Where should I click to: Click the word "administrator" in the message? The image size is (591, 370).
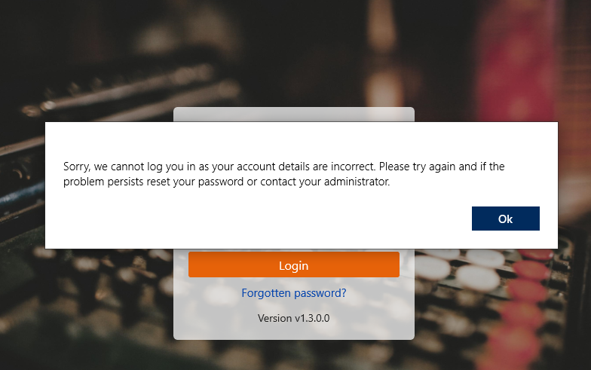click(x=357, y=182)
